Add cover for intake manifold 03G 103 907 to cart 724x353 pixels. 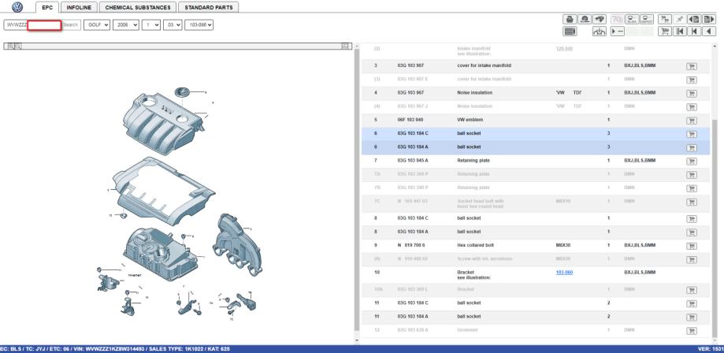pos(692,66)
